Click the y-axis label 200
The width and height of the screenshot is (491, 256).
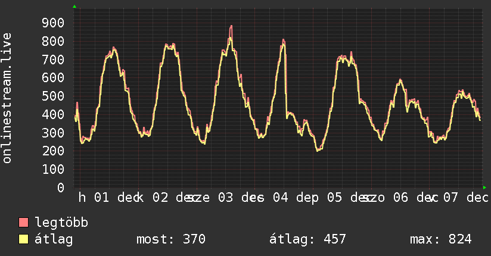(53, 151)
